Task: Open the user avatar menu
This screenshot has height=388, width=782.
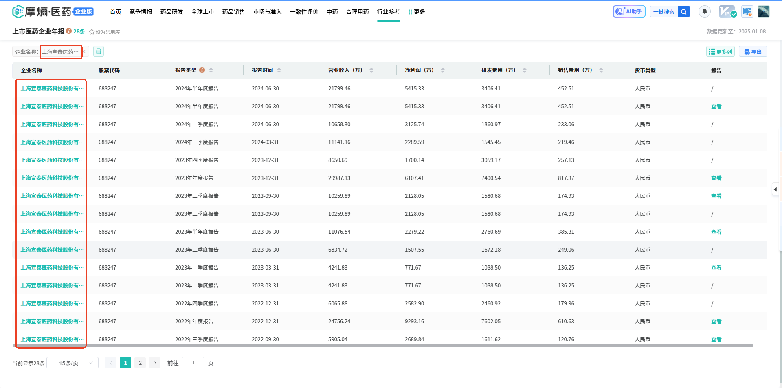Action: point(763,11)
